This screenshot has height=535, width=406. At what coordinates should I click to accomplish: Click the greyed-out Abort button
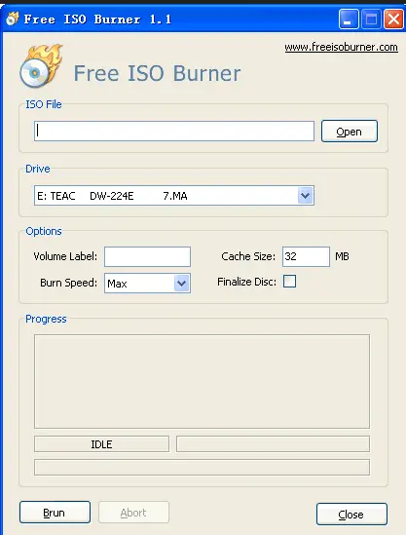[x=133, y=513]
